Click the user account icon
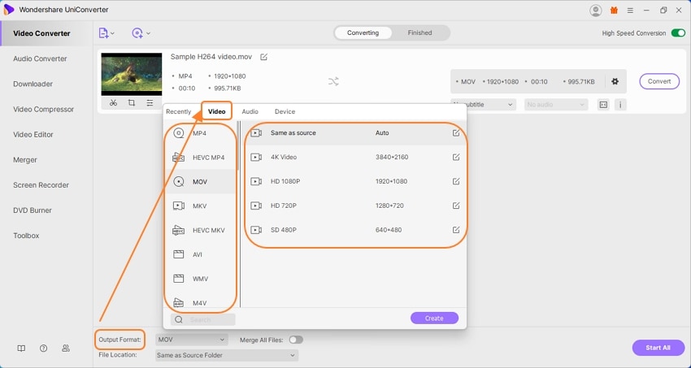Image resolution: width=691 pixels, height=368 pixels. click(596, 11)
